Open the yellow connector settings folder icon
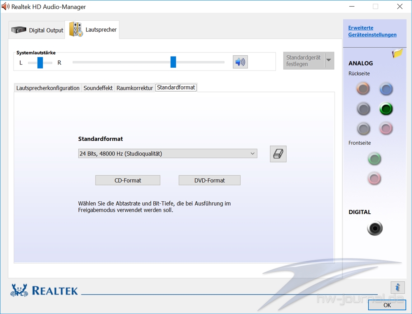Screen dimensions: 412x314 coord(397,53)
